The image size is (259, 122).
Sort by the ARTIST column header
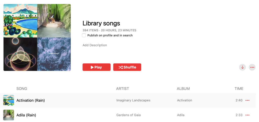click(122, 89)
